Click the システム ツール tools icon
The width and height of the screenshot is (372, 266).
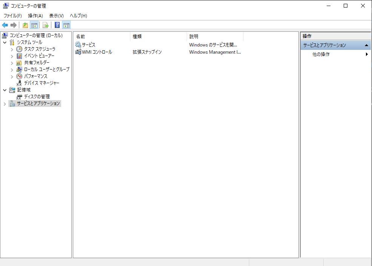click(x=12, y=42)
